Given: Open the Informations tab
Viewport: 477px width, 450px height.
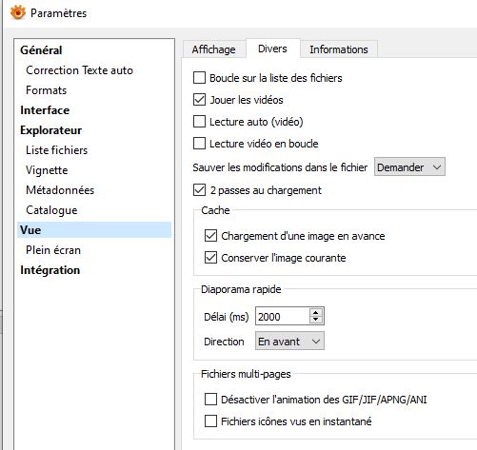Looking at the screenshot, I should (x=339, y=49).
